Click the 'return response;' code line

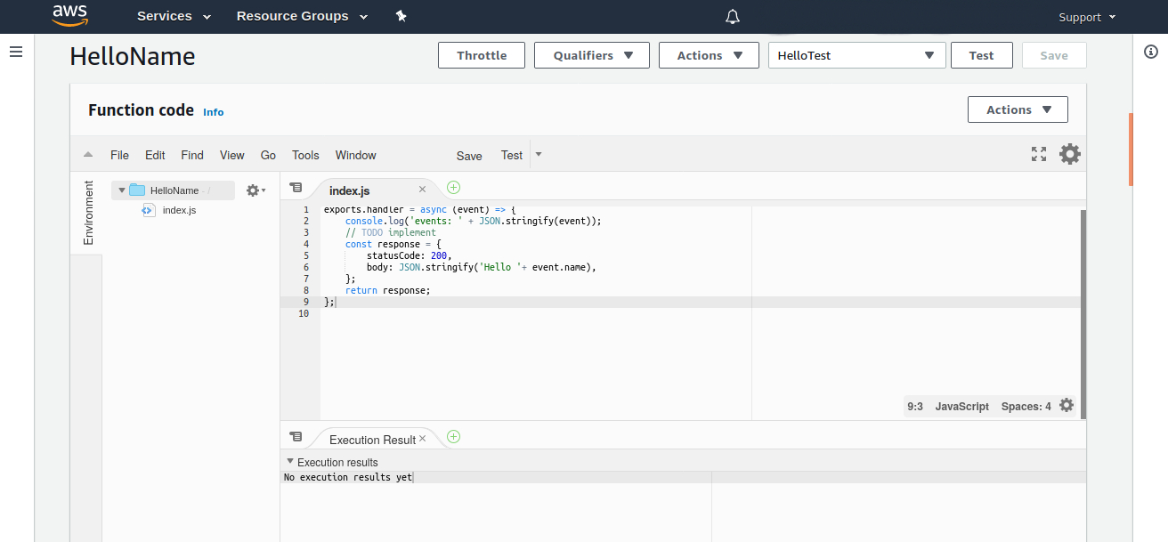click(387, 290)
